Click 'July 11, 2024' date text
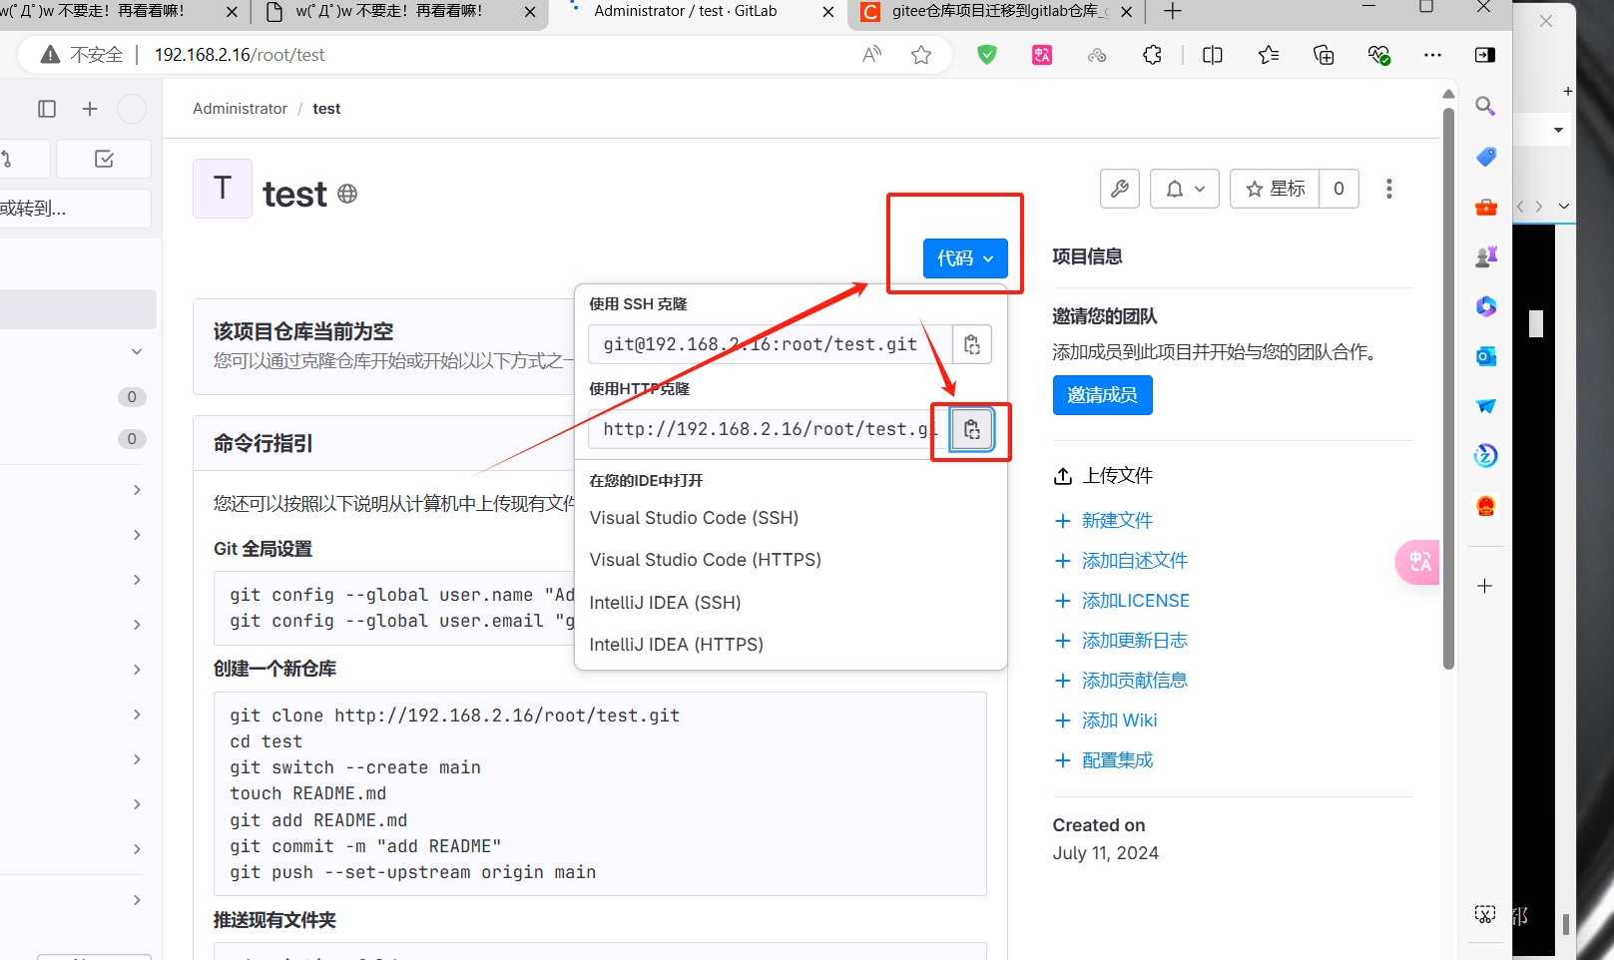This screenshot has height=960, width=1614. pyautogui.click(x=1105, y=853)
